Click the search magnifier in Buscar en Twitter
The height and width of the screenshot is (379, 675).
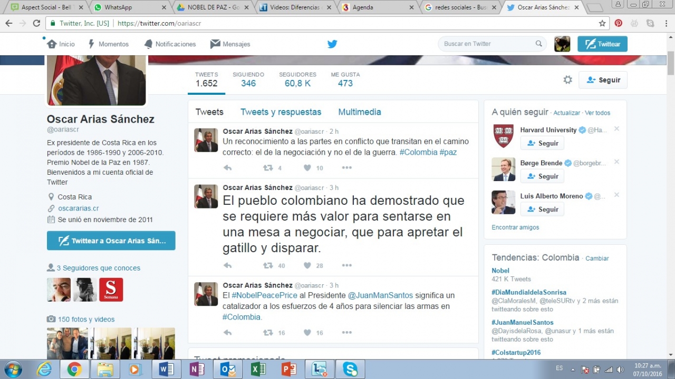(x=539, y=44)
